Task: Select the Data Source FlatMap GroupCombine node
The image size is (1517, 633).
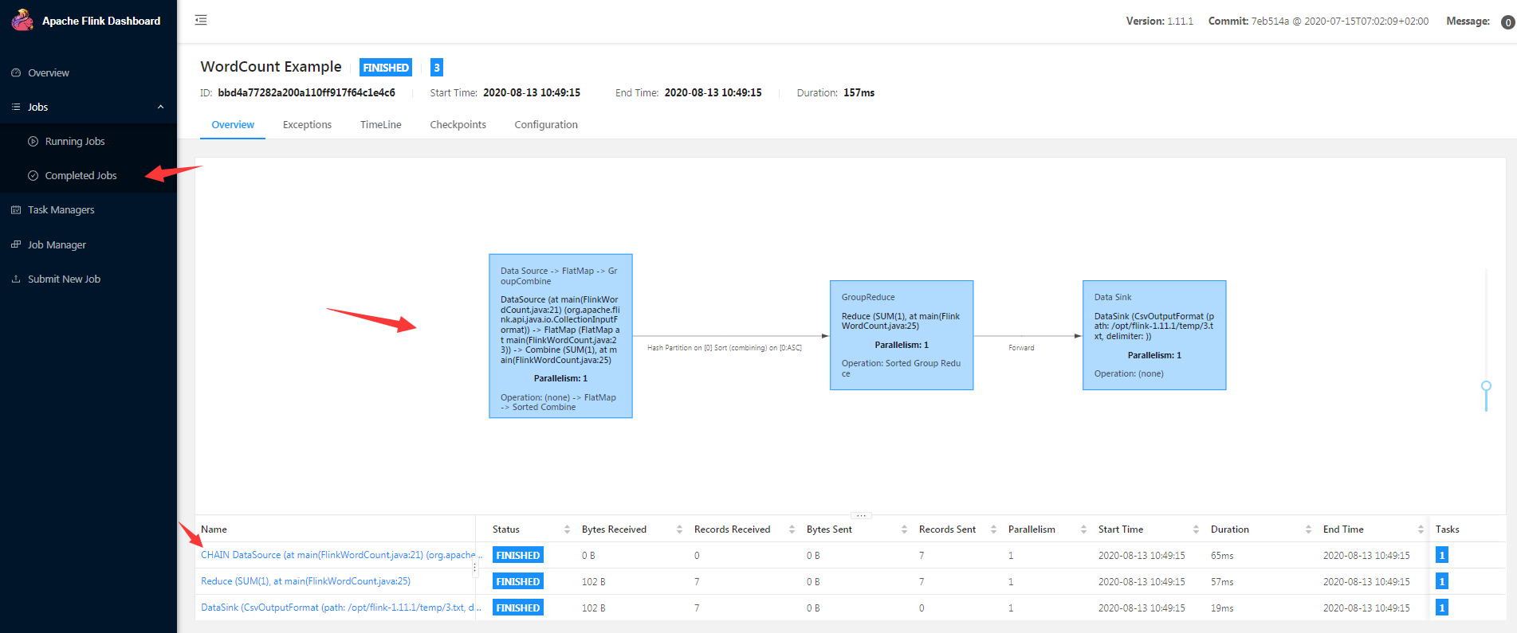Action: point(560,336)
